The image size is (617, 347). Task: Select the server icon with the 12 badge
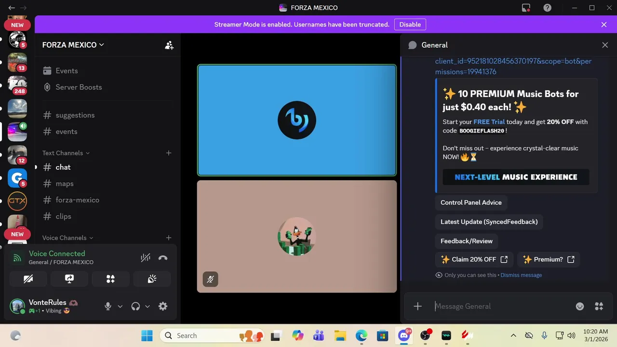tap(17, 155)
